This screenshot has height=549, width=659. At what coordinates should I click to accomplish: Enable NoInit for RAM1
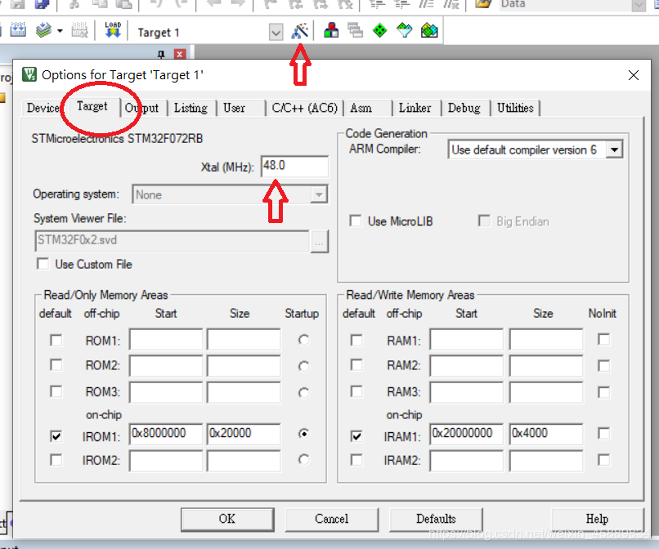coord(603,339)
